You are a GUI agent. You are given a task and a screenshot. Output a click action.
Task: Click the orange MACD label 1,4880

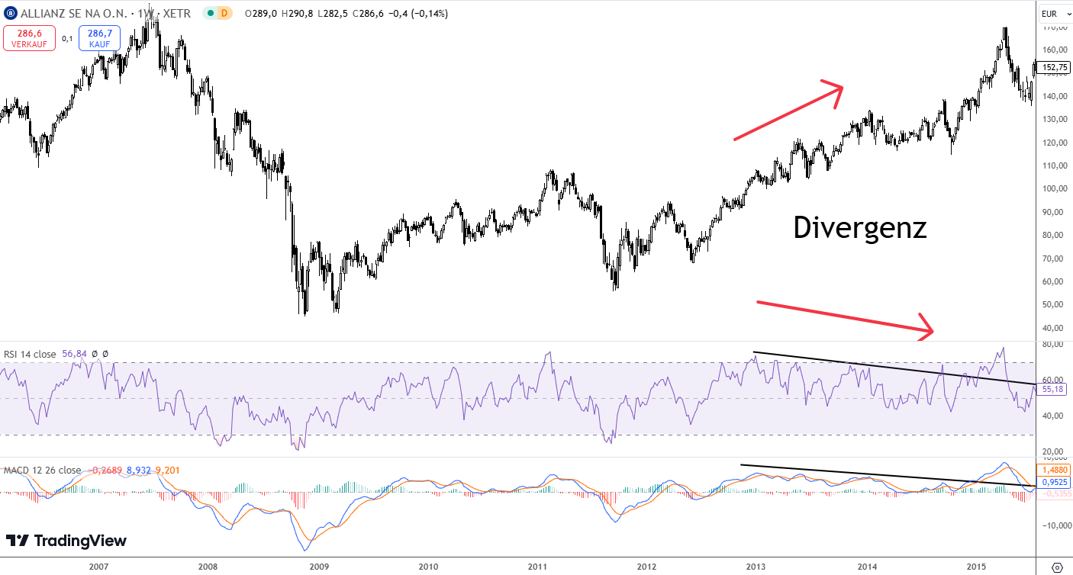click(1054, 471)
